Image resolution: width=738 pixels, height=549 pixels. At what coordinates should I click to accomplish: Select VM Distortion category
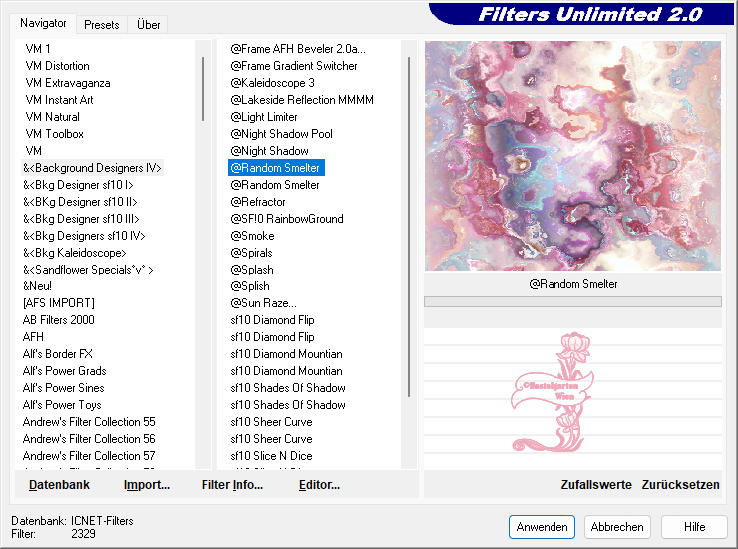57,66
